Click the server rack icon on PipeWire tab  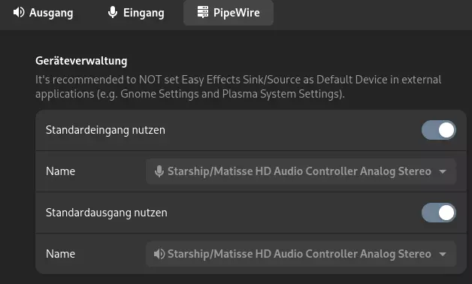coord(203,12)
